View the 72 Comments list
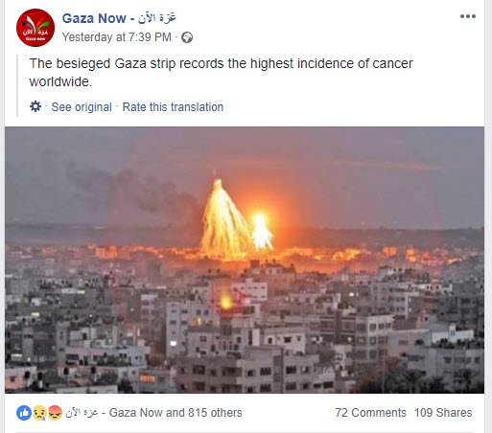 [x=370, y=413]
